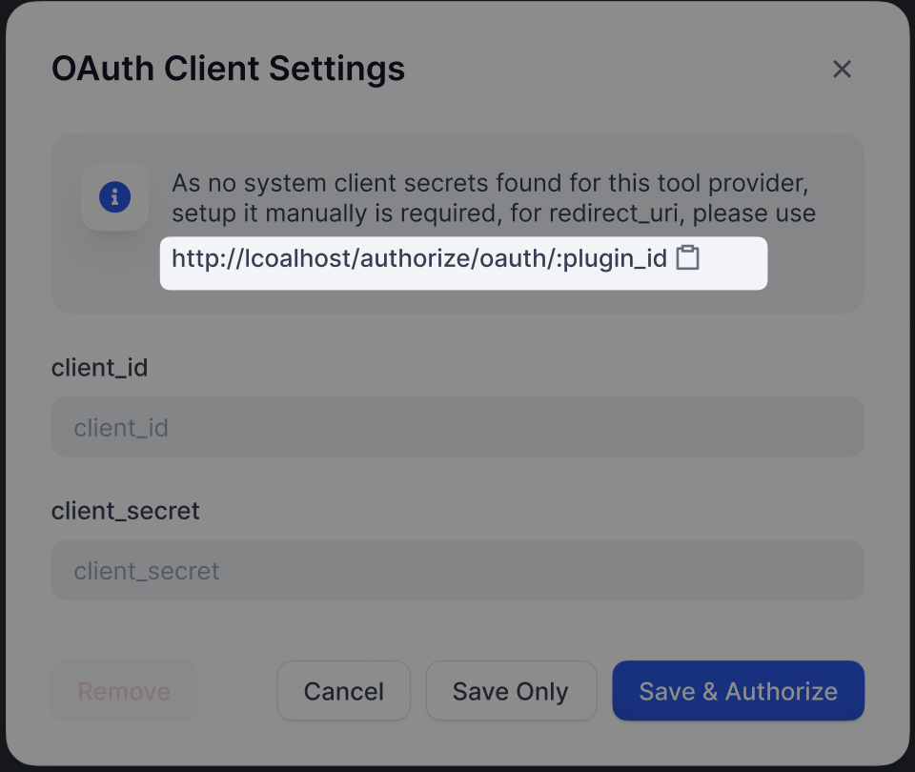Hit Save & Authorize
This screenshot has width=915, height=772.
coord(738,691)
